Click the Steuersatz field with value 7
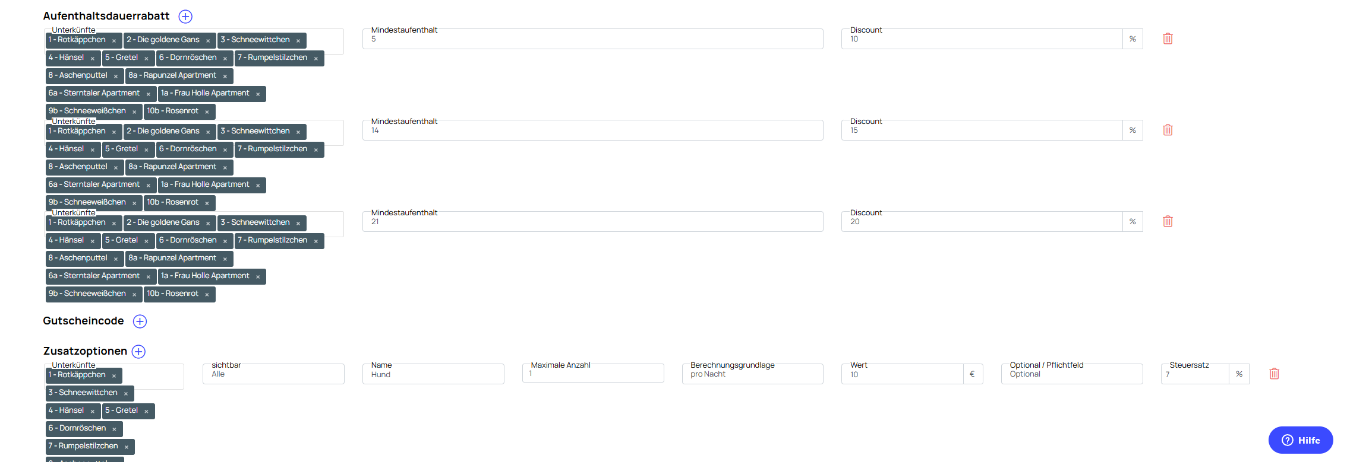The width and height of the screenshot is (1347, 462). (x=1194, y=374)
